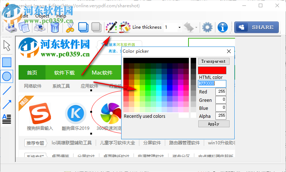Click the 系统工具 text in the image
This screenshot has height=172, width=286.
point(61,86)
